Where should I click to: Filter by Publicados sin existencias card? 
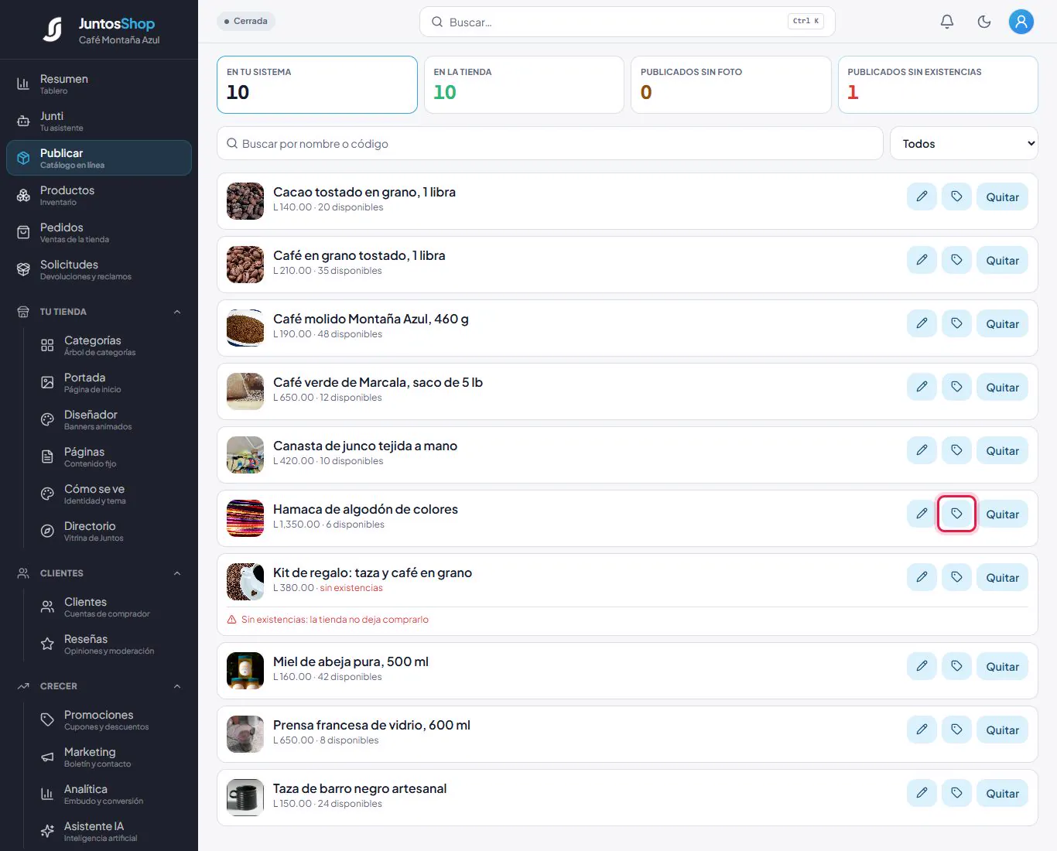[938, 84]
